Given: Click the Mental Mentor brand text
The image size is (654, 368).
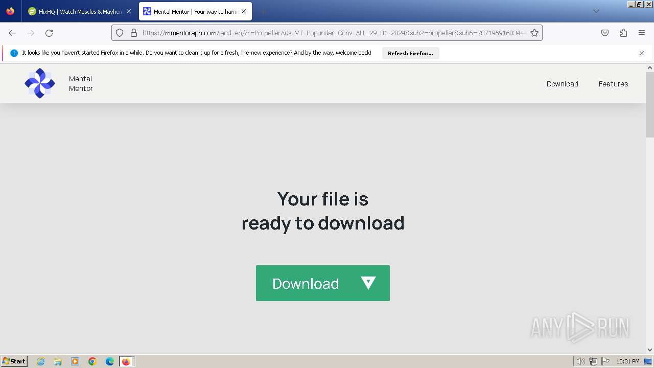Looking at the screenshot, I should point(81,83).
